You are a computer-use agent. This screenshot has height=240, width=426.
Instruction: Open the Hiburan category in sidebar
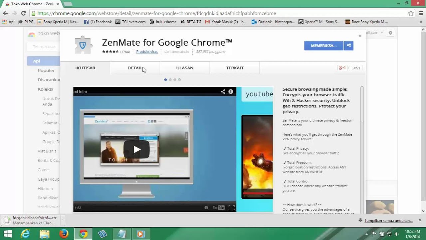click(x=45, y=188)
